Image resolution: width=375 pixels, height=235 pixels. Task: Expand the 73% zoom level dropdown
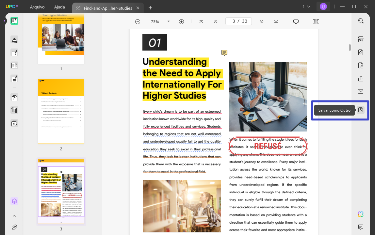click(x=168, y=21)
